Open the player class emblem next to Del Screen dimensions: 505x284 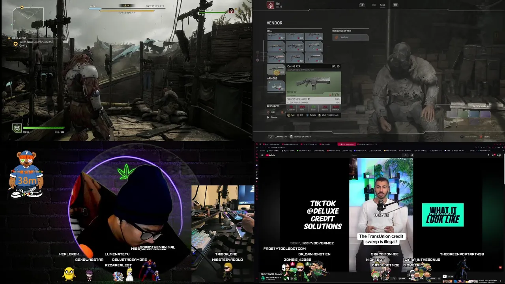click(270, 5)
